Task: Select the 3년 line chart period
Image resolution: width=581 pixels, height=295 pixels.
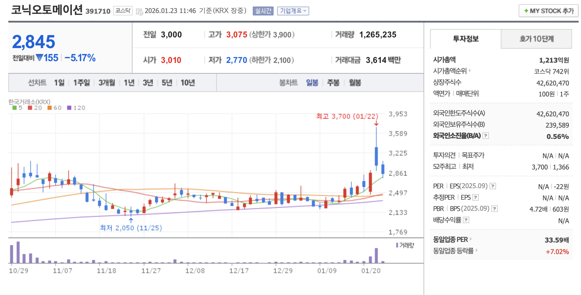Action: [148, 83]
